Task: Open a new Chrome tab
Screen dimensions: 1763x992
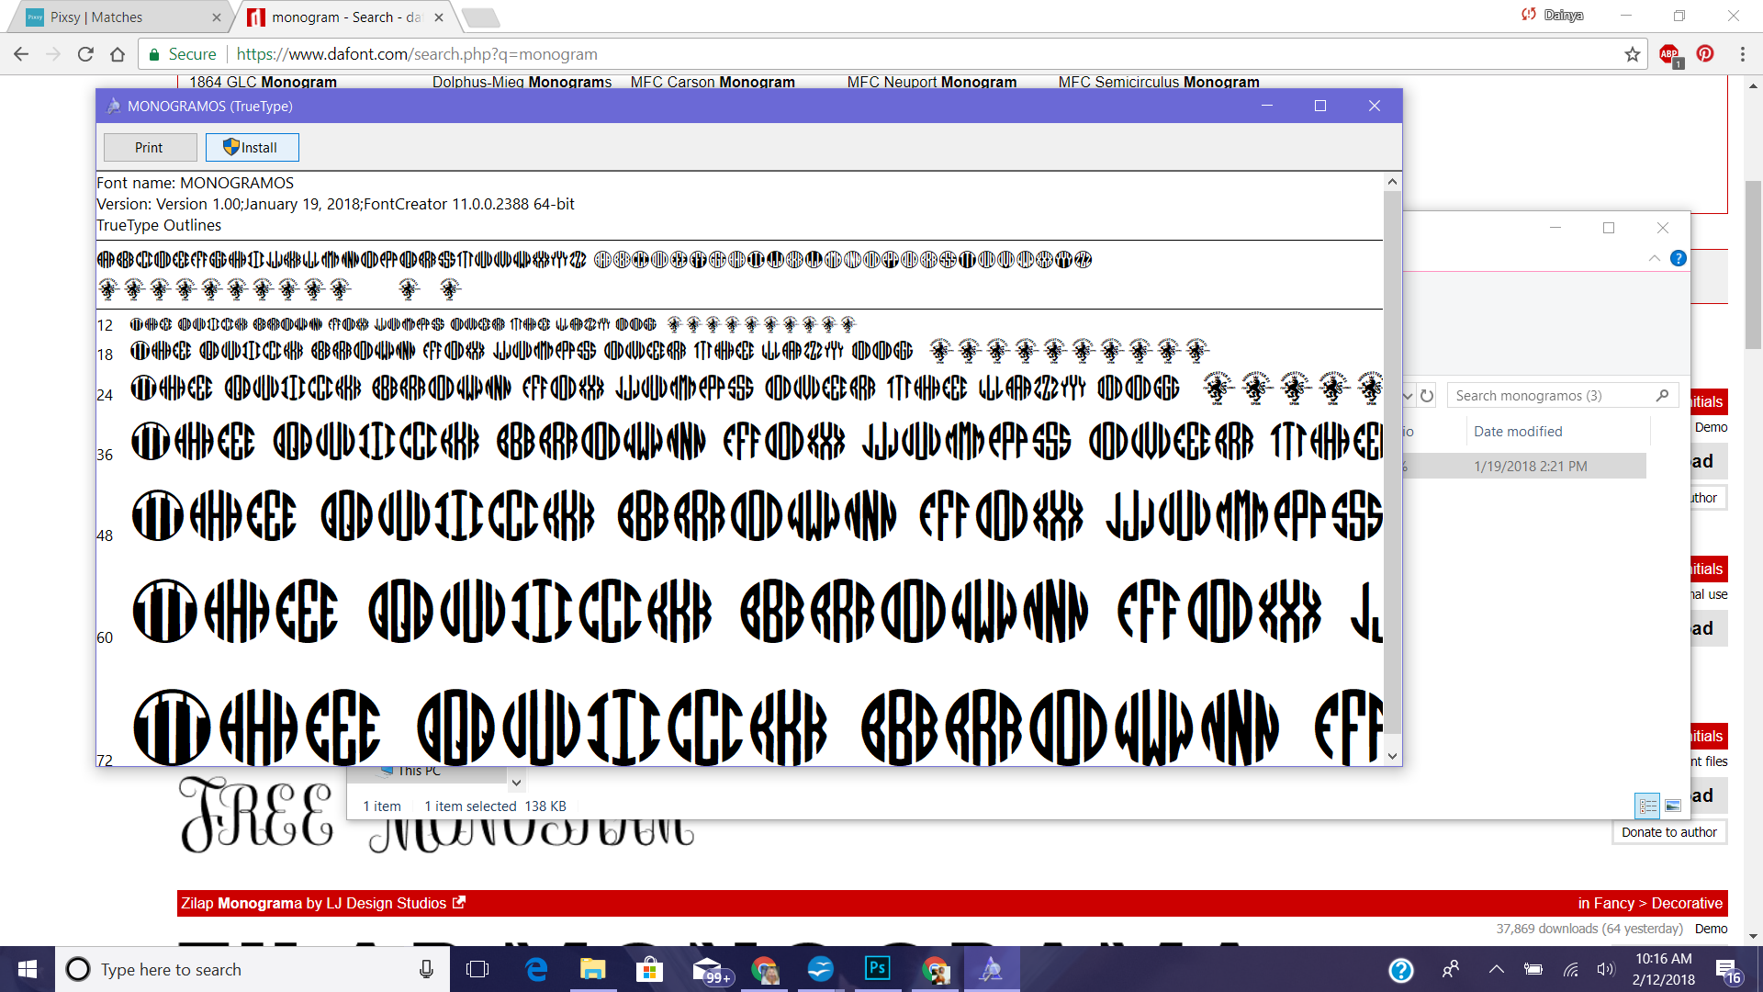Action: coord(480,17)
